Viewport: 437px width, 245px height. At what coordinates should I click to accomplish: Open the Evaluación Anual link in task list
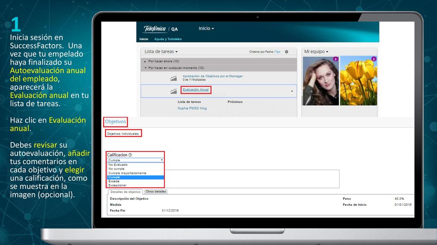[195, 89]
